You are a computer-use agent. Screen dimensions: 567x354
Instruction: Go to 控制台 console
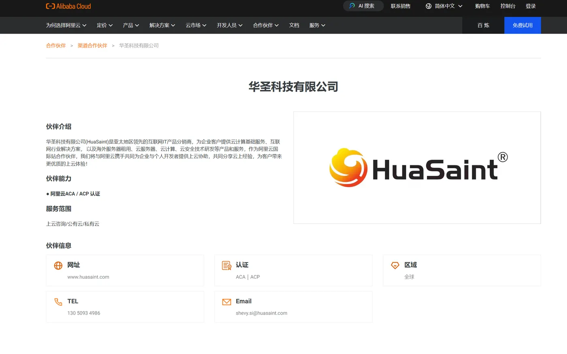[508, 6]
